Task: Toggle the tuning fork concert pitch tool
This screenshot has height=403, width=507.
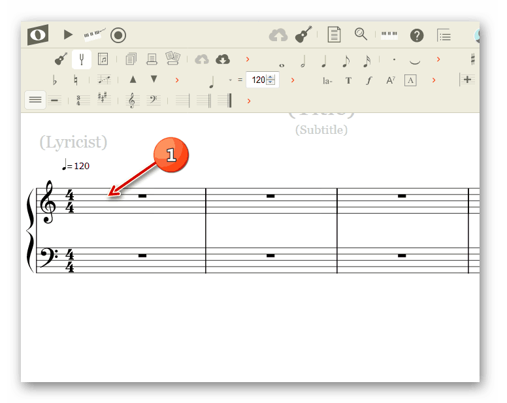Action: pos(82,59)
